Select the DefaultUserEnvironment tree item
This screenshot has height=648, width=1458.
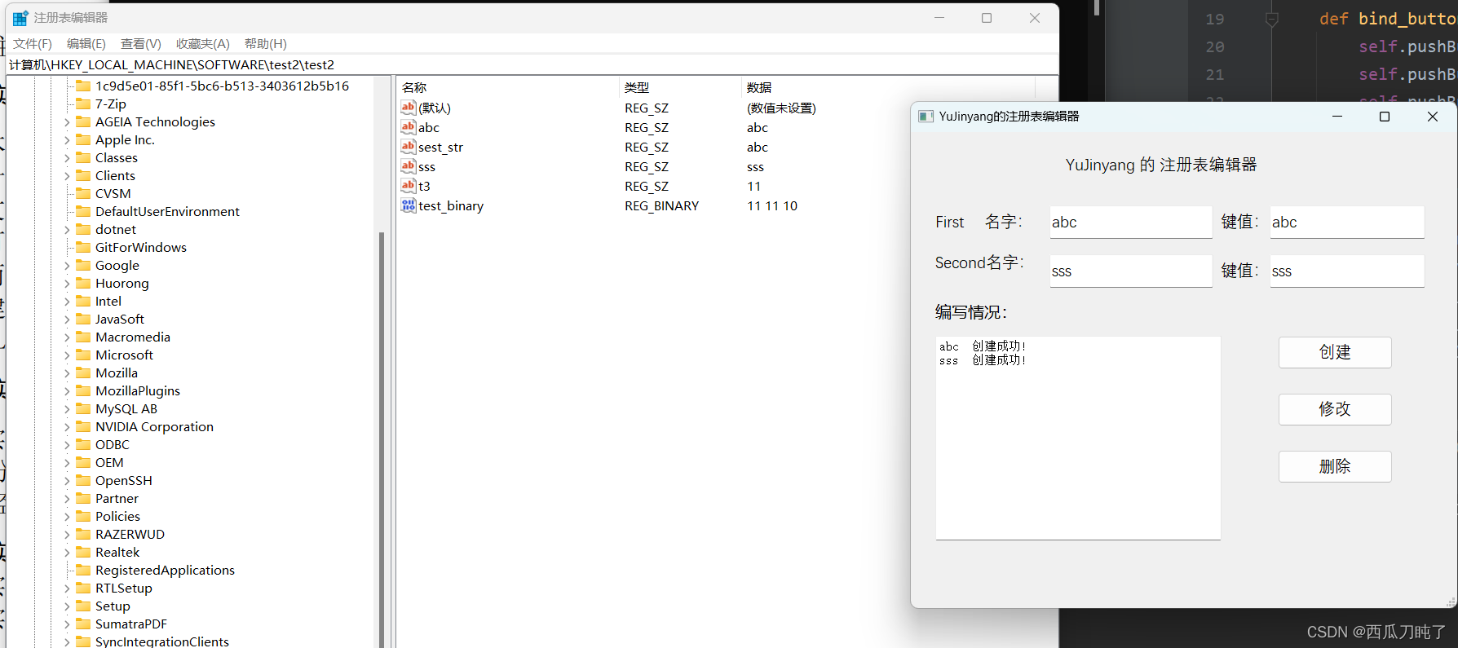(167, 211)
